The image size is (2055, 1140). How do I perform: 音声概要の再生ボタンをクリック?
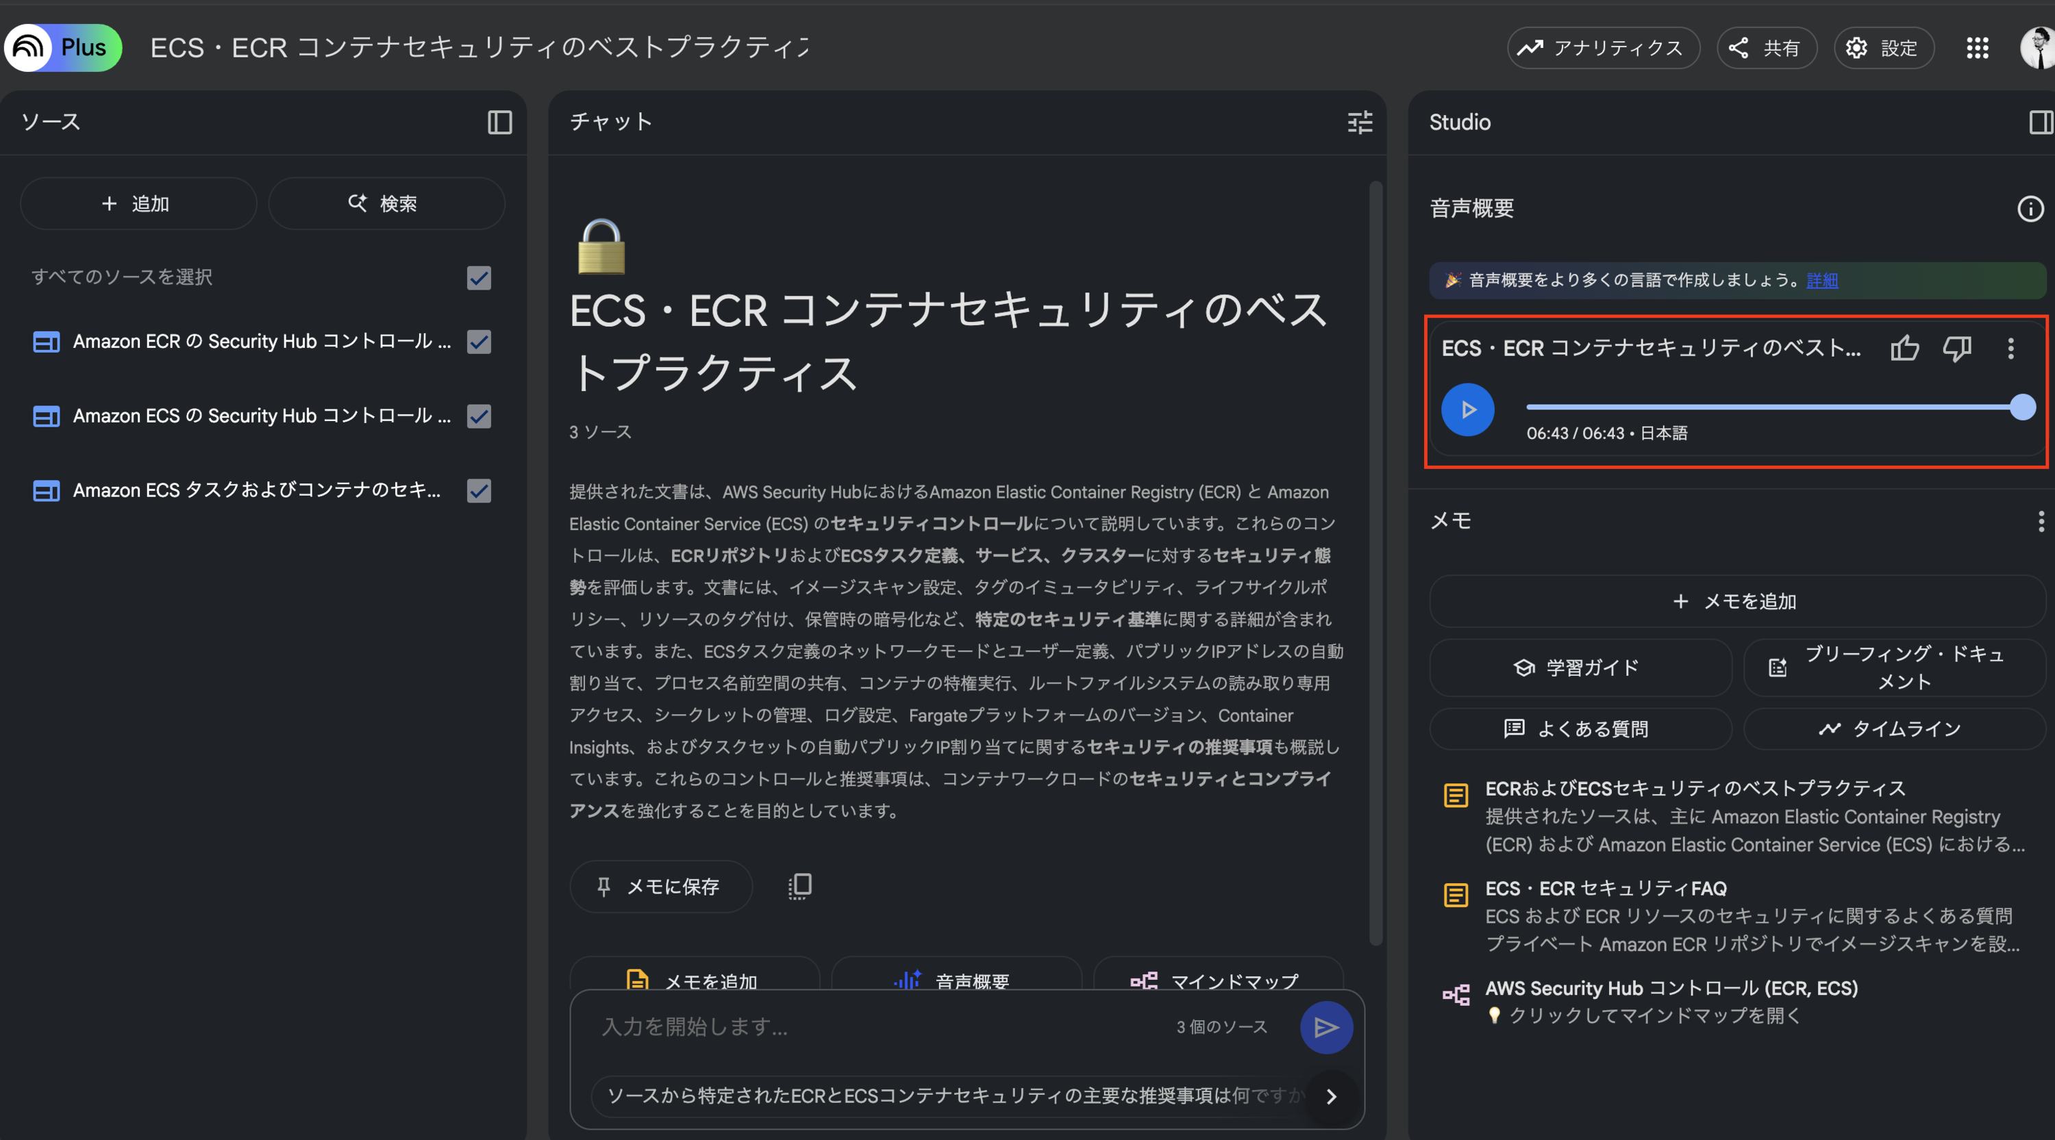(x=1467, y=409)
